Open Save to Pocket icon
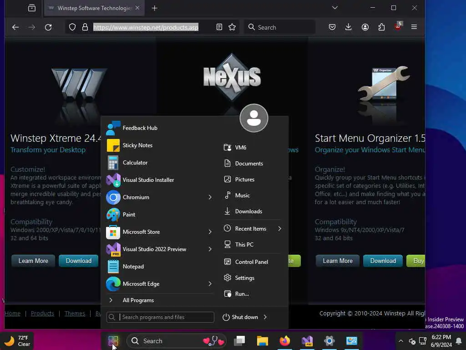The width and height of the screenshot is (466, 350). [x=332, y=27]
